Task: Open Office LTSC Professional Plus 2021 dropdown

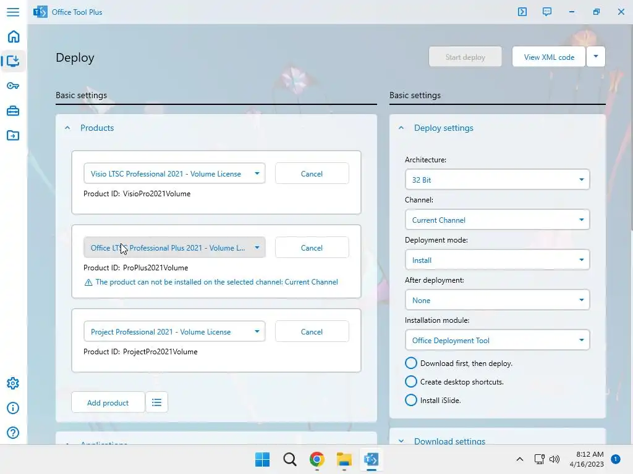Action: tap(174, 247)
